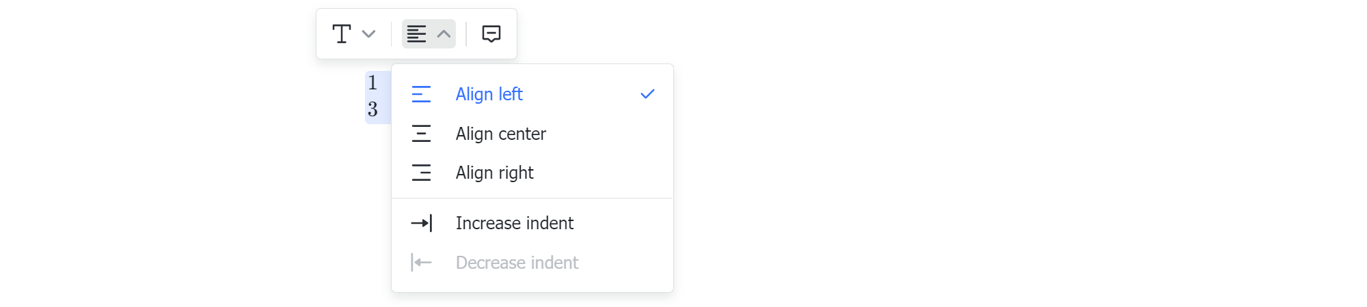Click the highlighted number 3 line

[373, 109]
